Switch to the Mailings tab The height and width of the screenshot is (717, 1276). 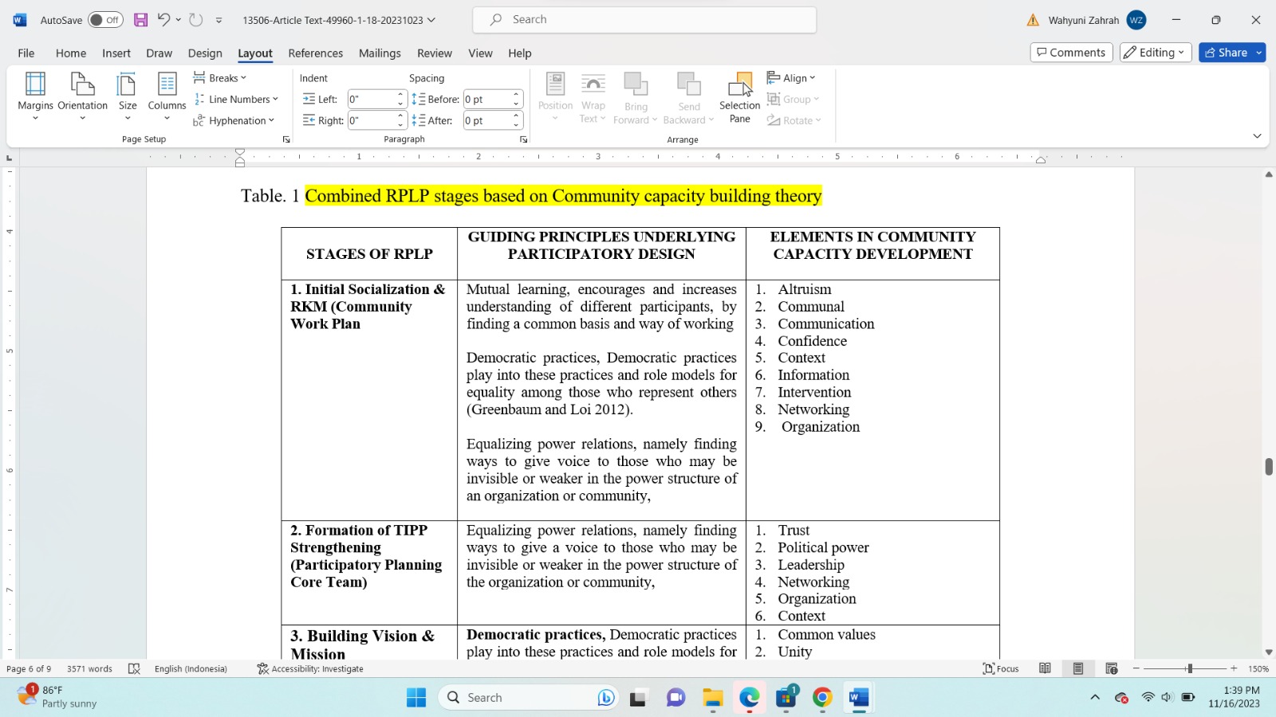click(x=380, y=53)
